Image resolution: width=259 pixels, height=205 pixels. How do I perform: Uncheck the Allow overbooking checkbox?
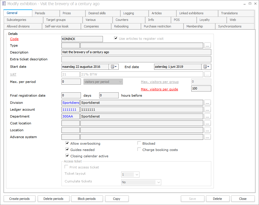[67, 143]
